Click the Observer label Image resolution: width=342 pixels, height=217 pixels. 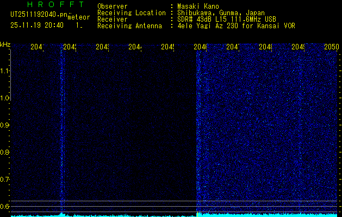point(113,7)
